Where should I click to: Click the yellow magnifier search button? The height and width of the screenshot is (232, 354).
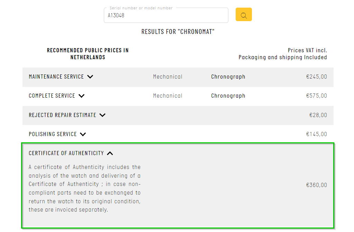tap(244, 15)
